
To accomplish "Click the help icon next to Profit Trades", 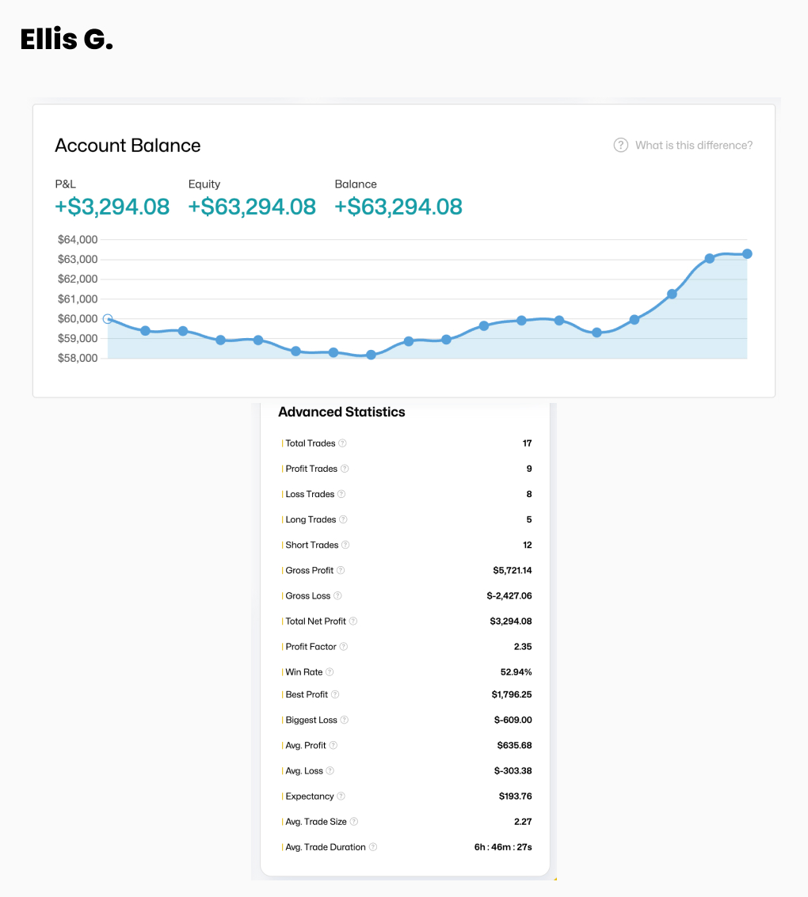I will tap(345, 469).
